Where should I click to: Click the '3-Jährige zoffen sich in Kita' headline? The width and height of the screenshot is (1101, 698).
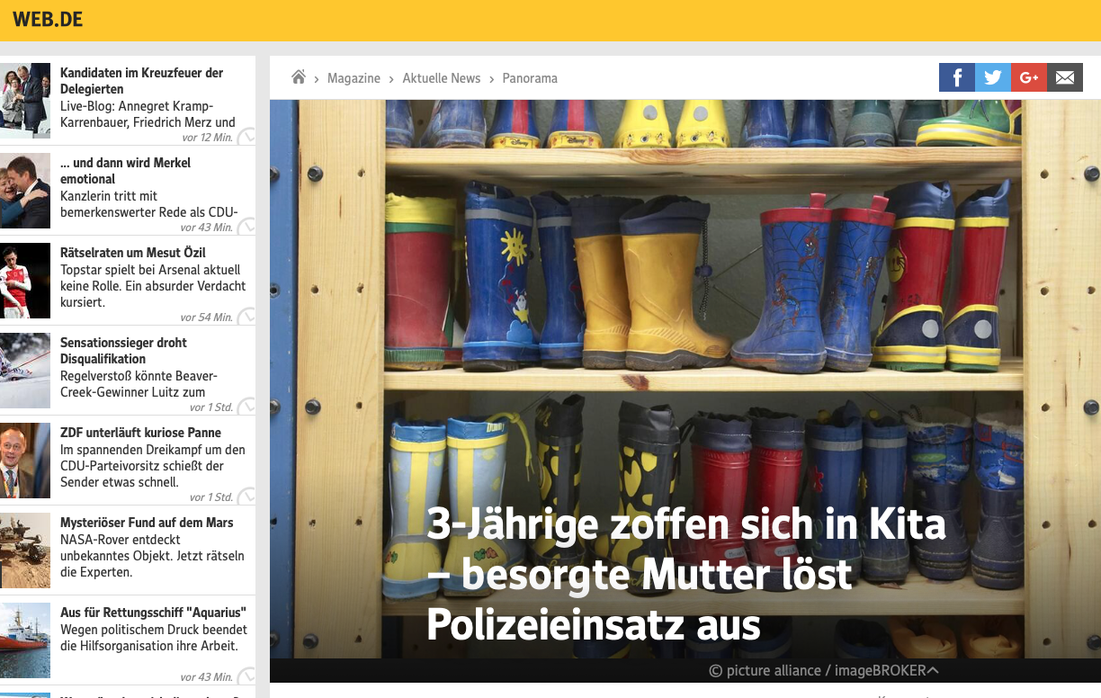(x=686, y=575)
